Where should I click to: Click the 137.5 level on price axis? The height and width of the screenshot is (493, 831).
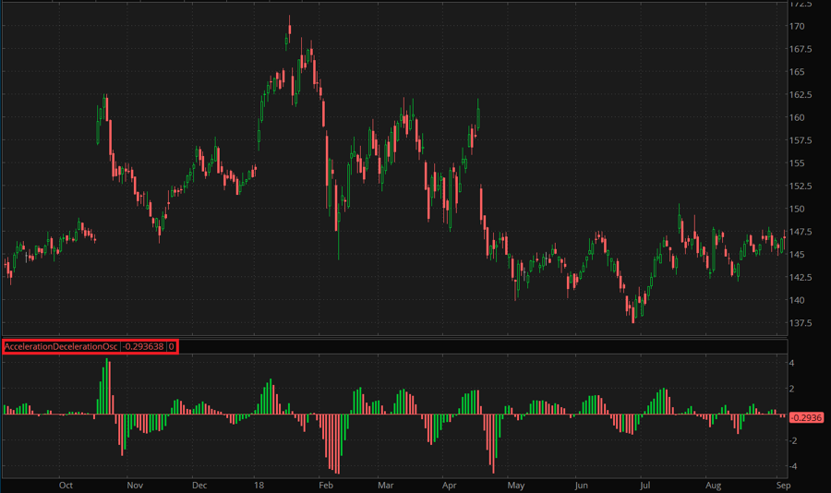pyautogui.click(x=801, y=323)
